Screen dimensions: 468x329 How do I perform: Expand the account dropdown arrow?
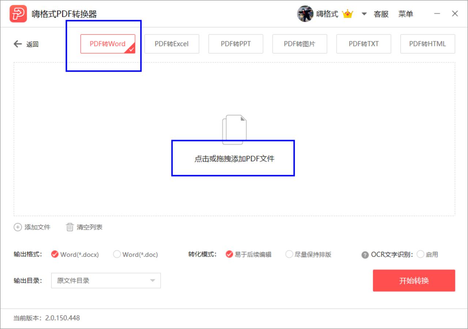tap(364, 14)
